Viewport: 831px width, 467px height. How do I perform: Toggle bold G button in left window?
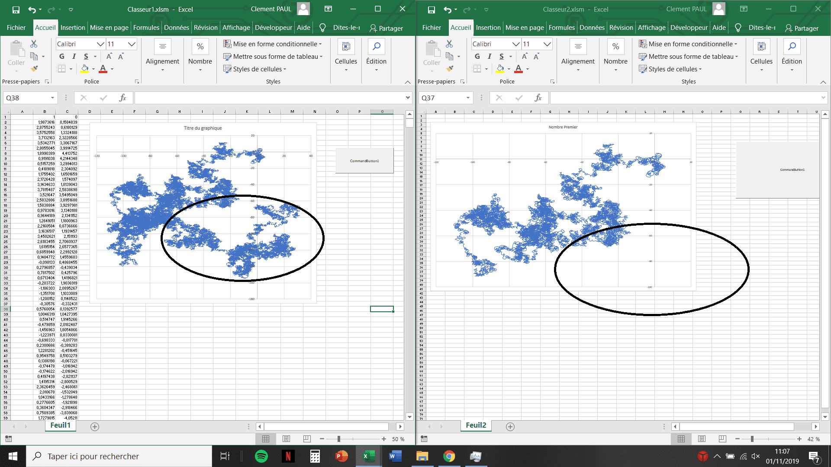[62, 56]
